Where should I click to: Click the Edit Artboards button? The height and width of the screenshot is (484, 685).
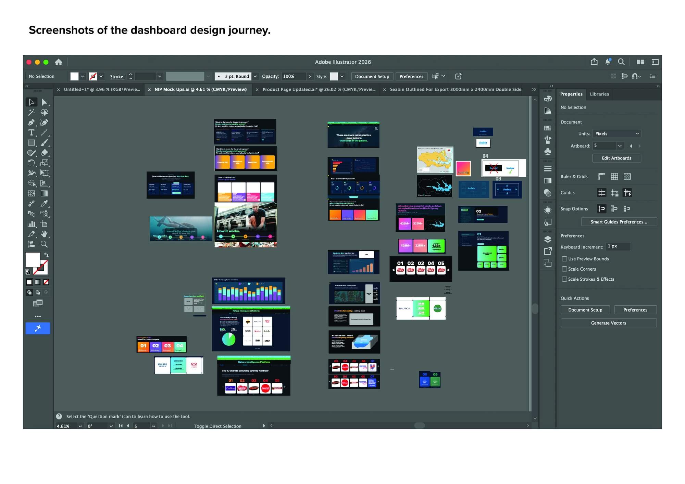(616, 158)
